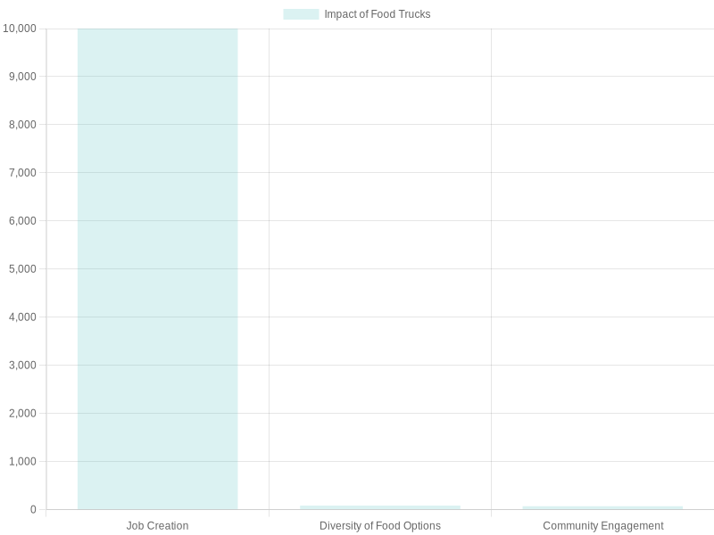The width and height of the screenshot is (714, 535).
Task: Click the 7,000 y-axis tick label
Action: point(21,173)
